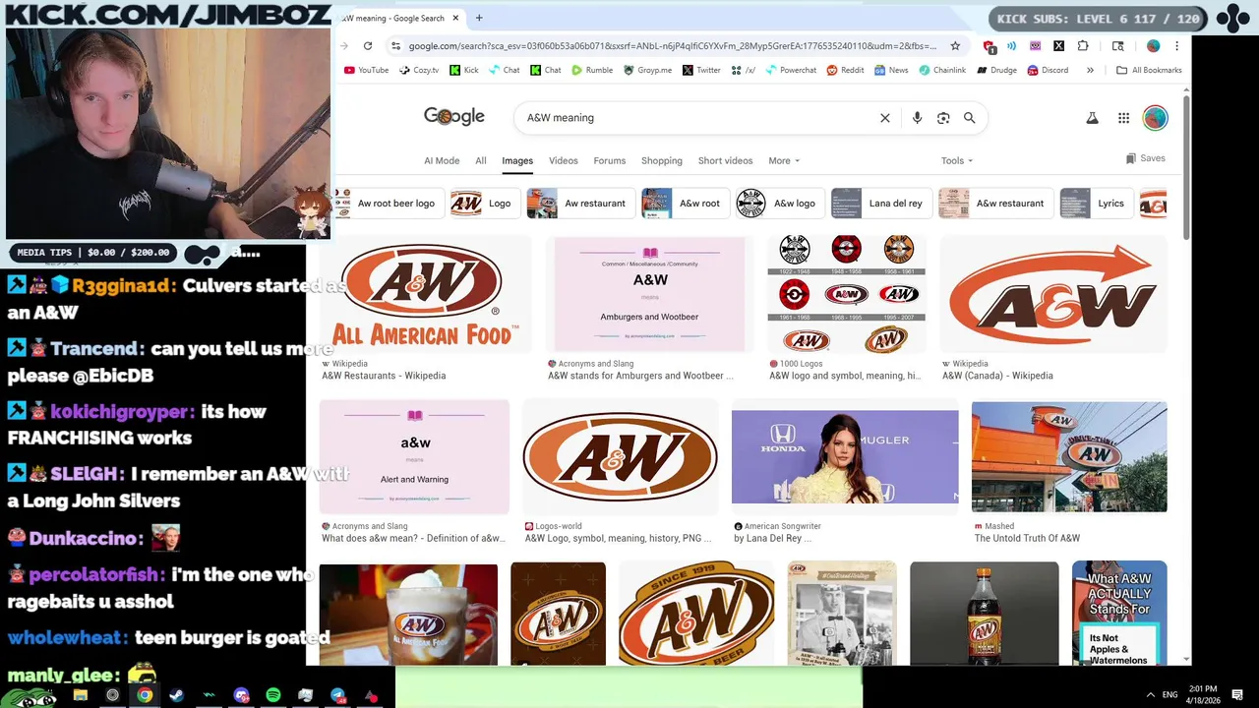Image resolution: width=1259 pixels, height=708 pixels.
Task: Click the Chrome taskbar icon
Action: (x=145, y=695)
